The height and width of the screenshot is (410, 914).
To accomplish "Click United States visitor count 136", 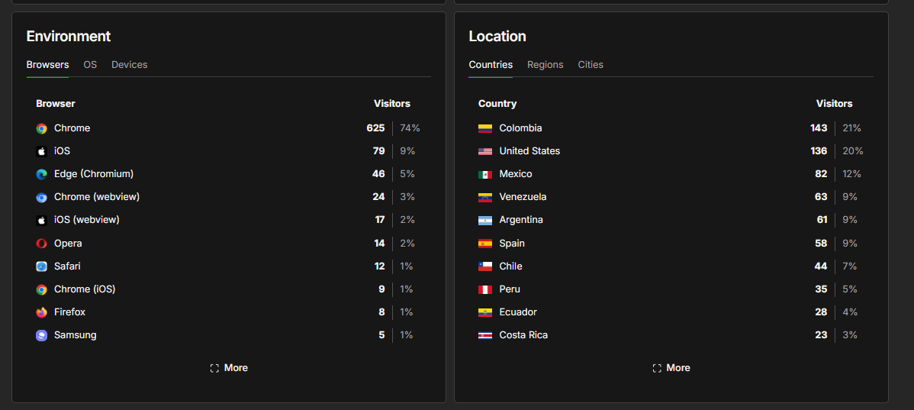I will pos(819,150).
